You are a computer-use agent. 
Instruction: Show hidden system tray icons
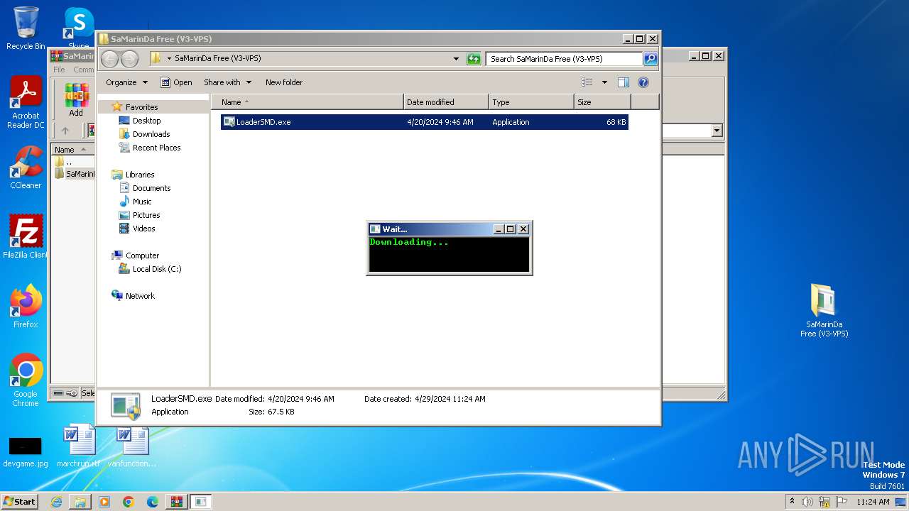pyautogui.click(x=792, y=502)
